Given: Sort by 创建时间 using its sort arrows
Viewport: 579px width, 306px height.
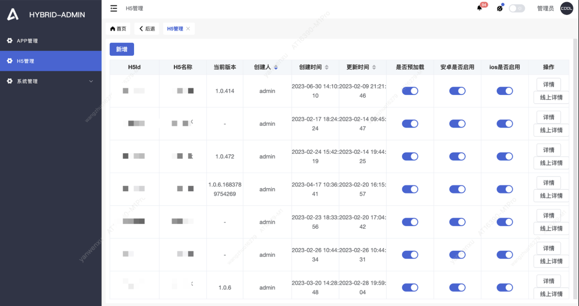Looking at the screenshot, I should pyautogui.click(x=326, y=67).
